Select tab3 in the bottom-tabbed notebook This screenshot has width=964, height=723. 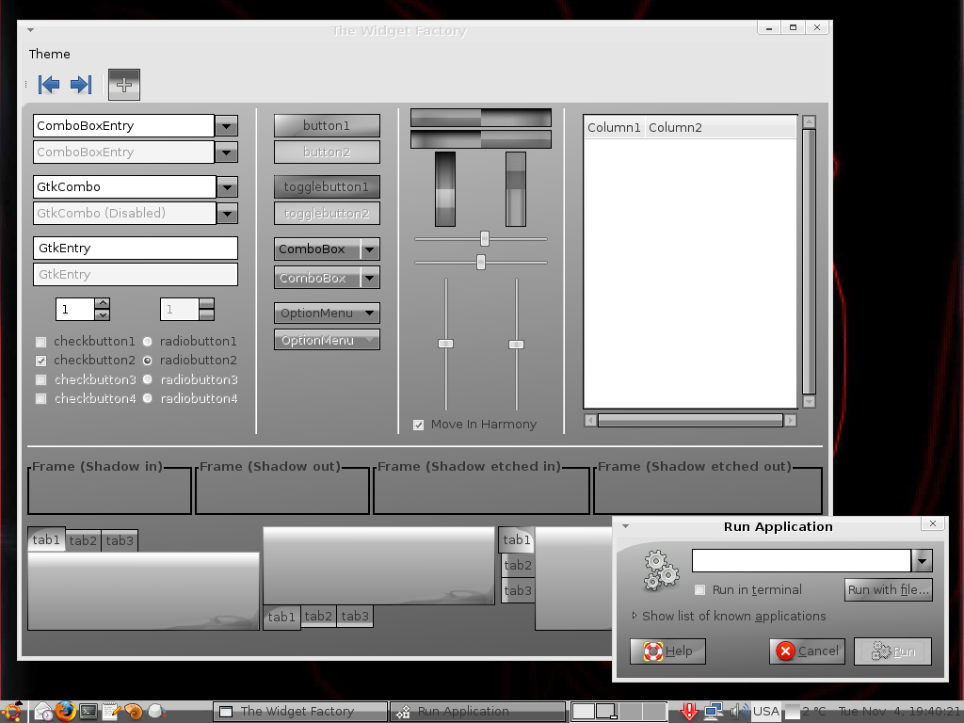tap(355, 616)
